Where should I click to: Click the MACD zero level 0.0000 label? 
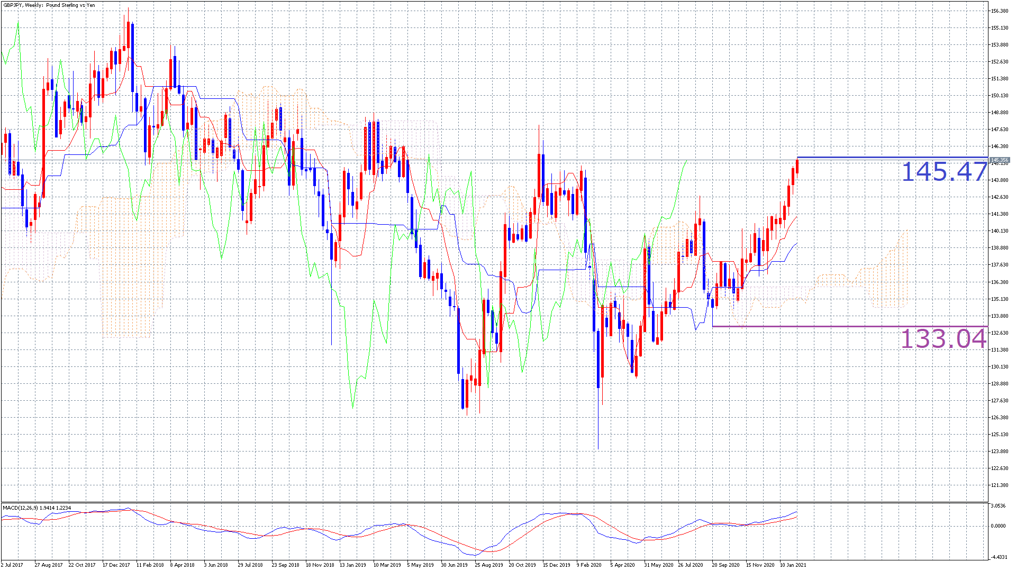[998, 526]
